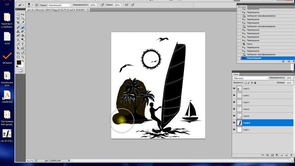Delete layer using the trash icon
The image size is (295, 166).
pos(291,155)
